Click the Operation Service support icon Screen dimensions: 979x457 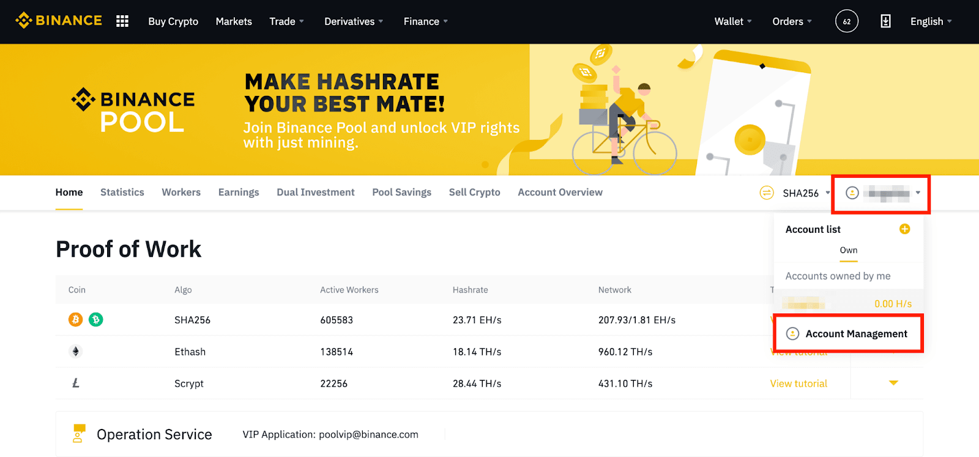coord(79,433)
